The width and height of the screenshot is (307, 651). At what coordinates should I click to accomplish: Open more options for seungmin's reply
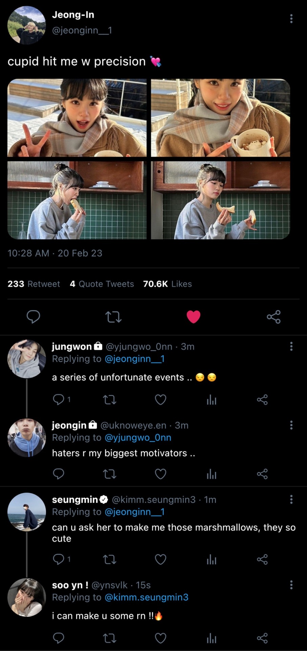[x=291, y=499]
